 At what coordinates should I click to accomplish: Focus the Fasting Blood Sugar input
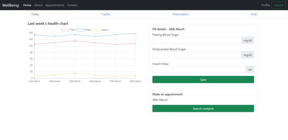[197, 40]
